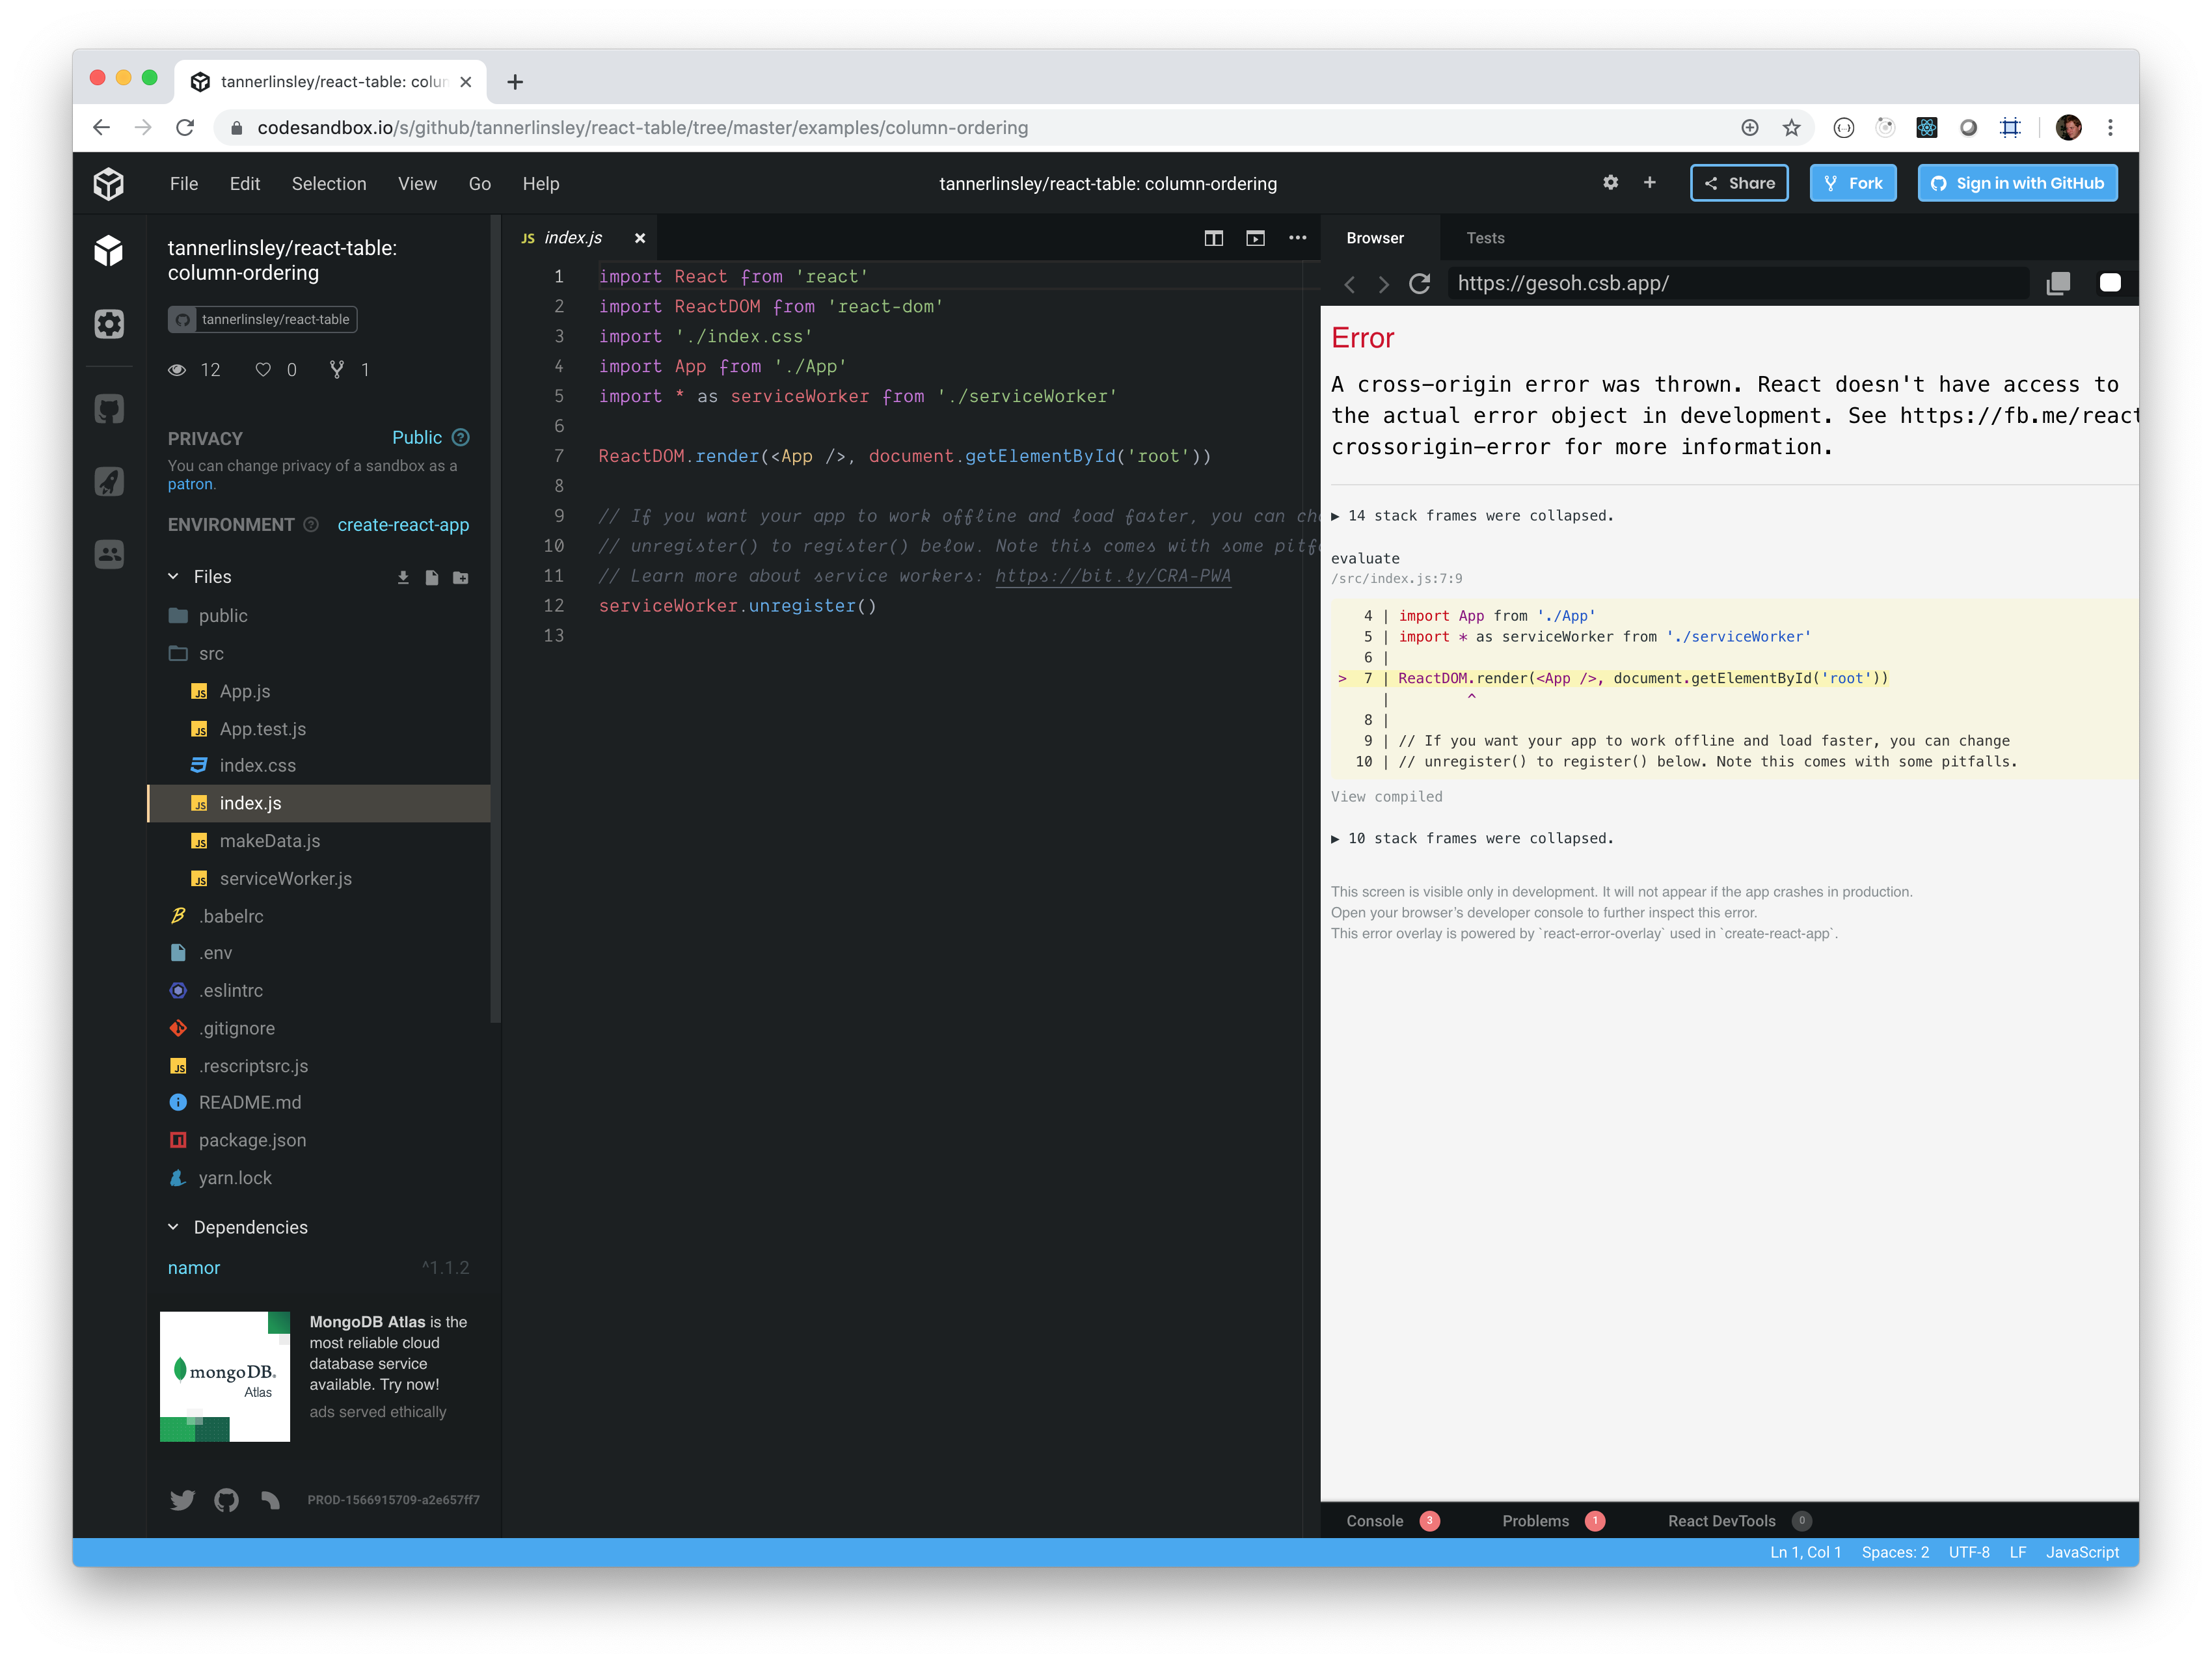Open the Deployment rocket panel
Image resolution: width=2212 pixels, height=1663 pixels.
tap(109, 481)
